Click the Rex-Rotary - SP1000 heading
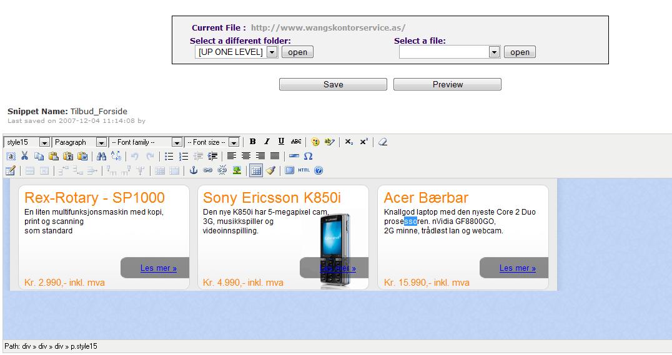This screenshot has width=672, height=355. 94,198
